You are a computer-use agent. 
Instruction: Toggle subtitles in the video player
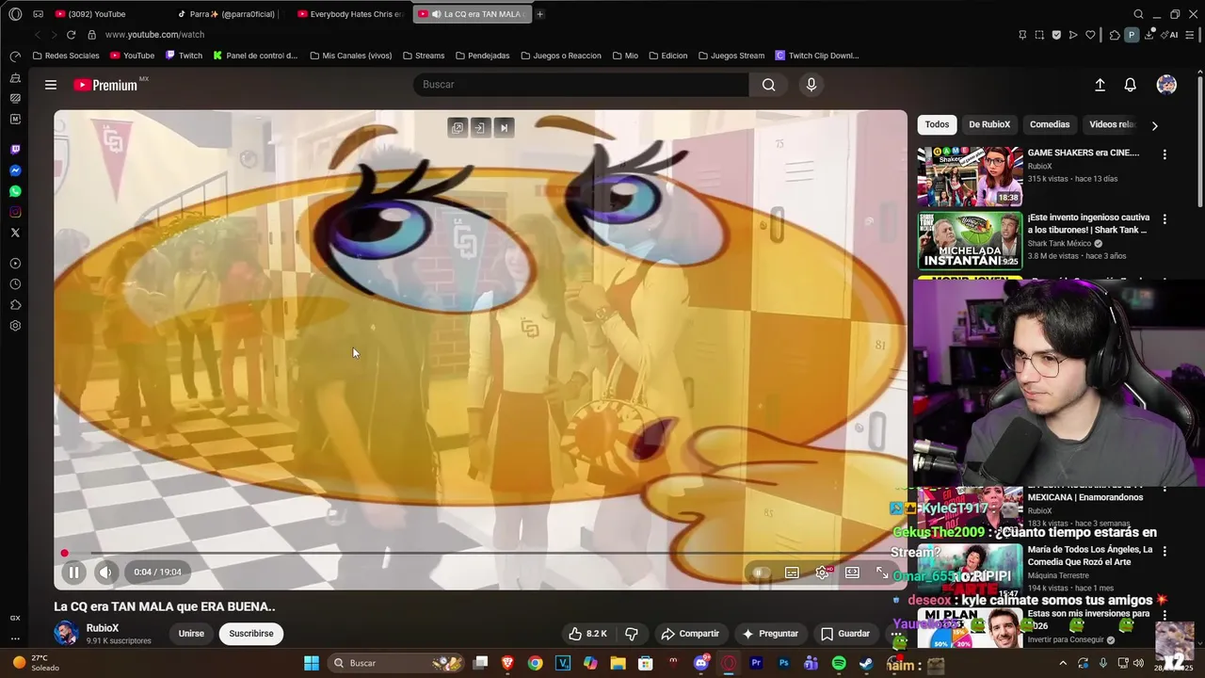point(792,573)
